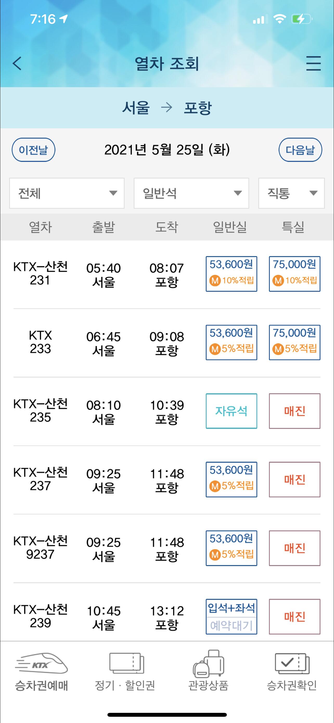Tap 입석+좌석 option for train 239
The height and width of the screenshot is (723, 334).
point(231,608)
